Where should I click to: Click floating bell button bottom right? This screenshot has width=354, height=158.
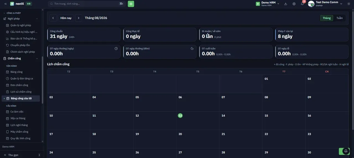pos(346,151)
